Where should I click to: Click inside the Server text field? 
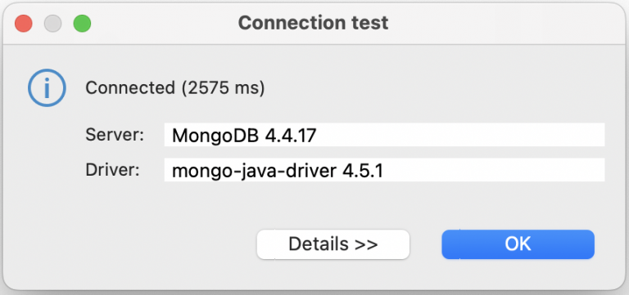pyautogui.click(x=384, y=135)
